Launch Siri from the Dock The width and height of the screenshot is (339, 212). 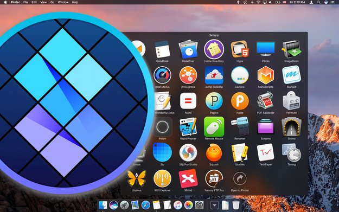pyautogui.click(x=113, y=205)
